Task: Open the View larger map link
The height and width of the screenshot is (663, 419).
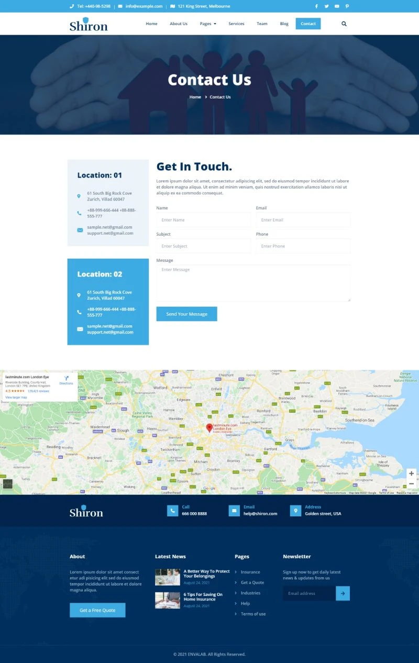Action: 16,397
